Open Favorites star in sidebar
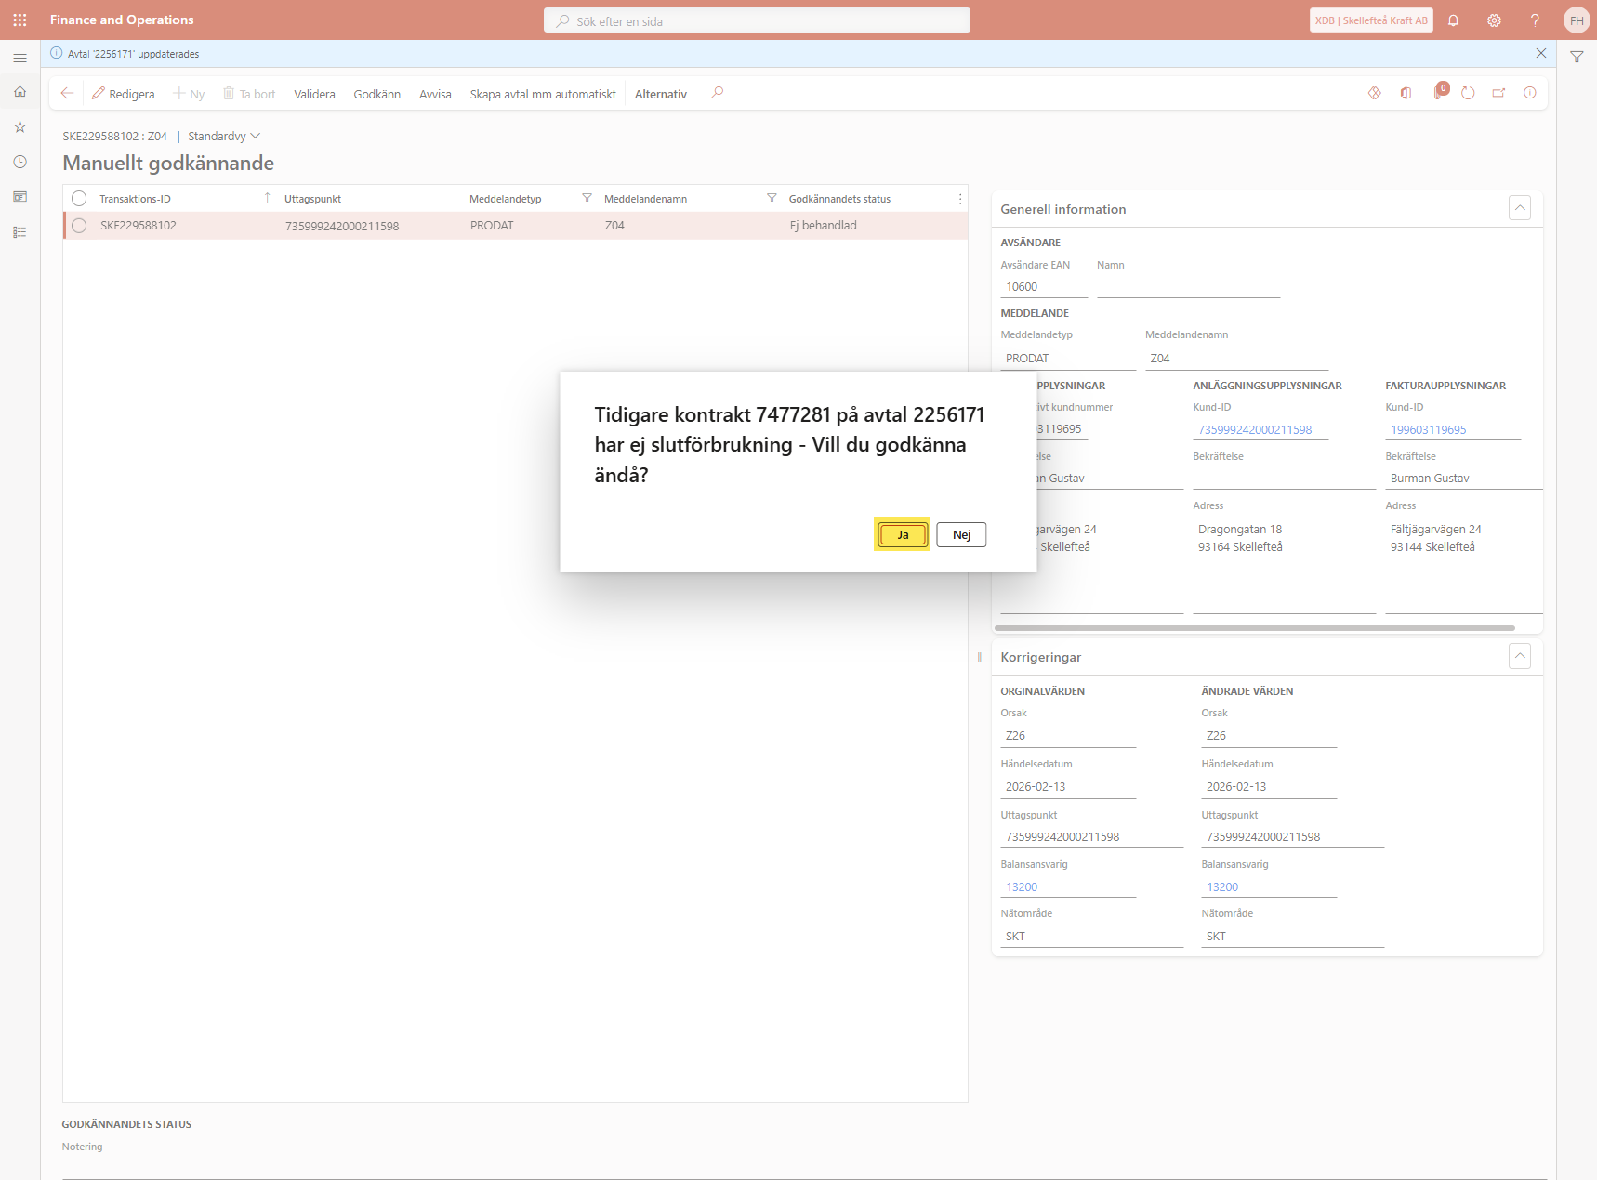This screenshot has height=1180, width=1597. [20, 126]
